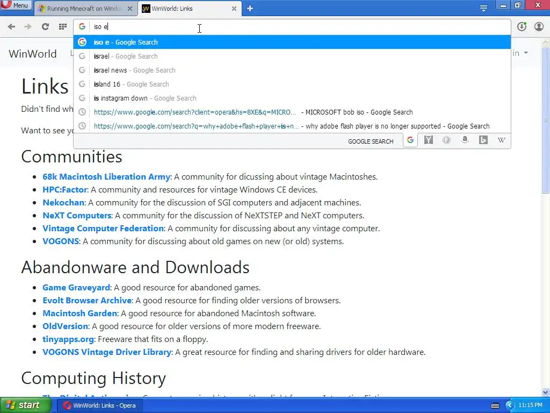Select DuckDuckGo search engine icon

[446, 140]
